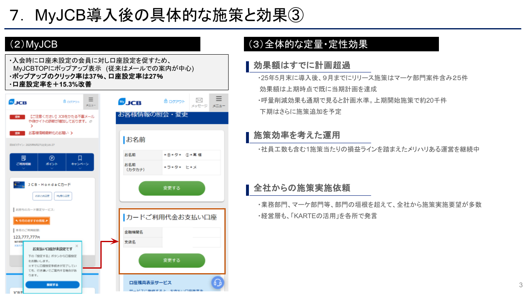Select the お名前（カタカナ） row label
The height and width of the screenshot is (298, 531).
[x=135, y=167]
